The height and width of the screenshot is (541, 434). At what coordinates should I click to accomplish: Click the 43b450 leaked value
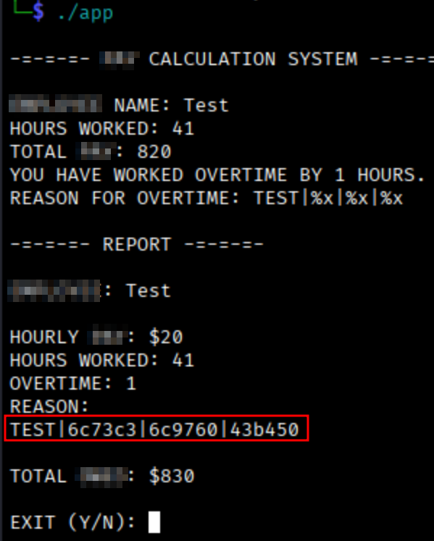point(264,429)
